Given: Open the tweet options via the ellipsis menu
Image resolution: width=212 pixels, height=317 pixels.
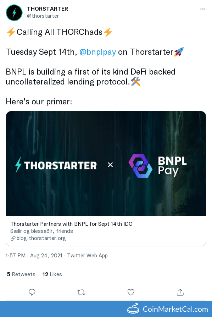Looking at the screenshot, I should (x=203, y=9).
